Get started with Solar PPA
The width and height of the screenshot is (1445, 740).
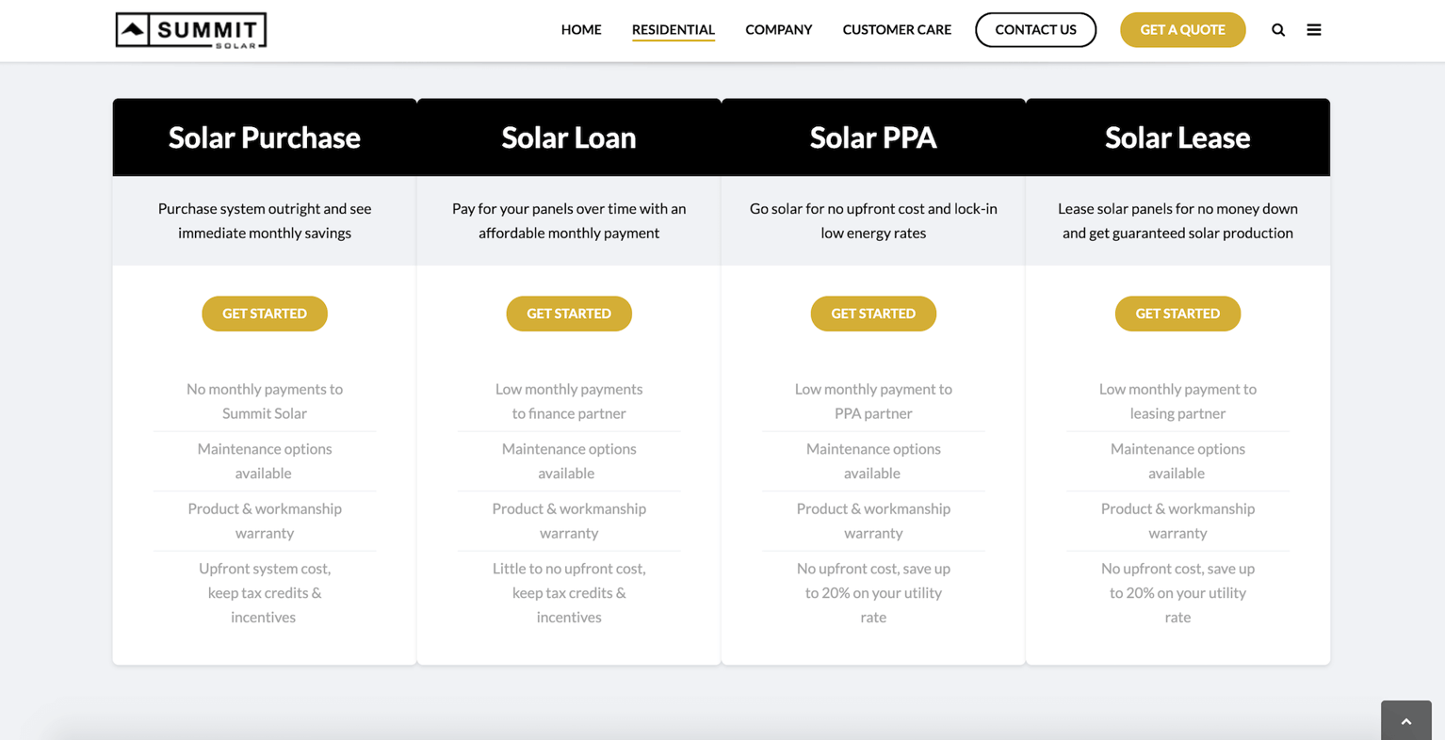click(x=873, y=314)
